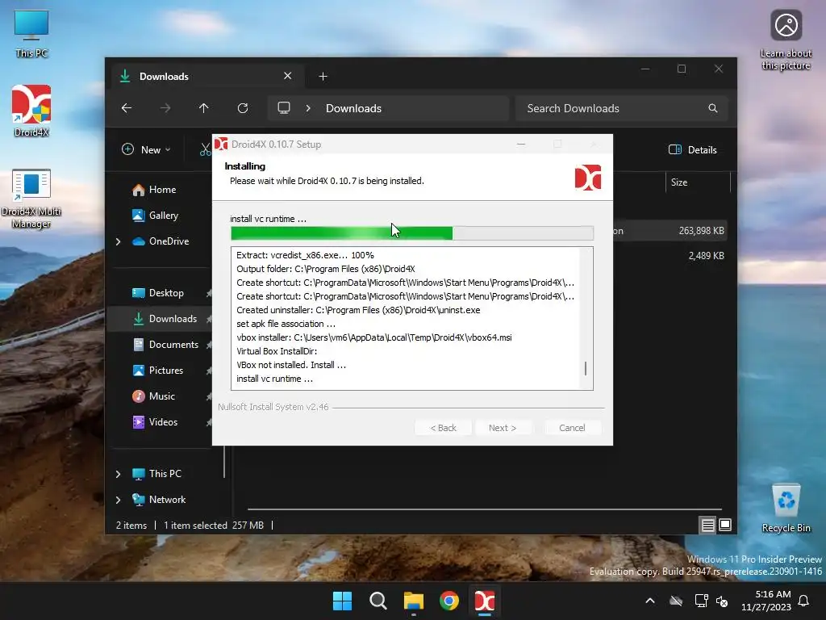Open the New dropdown in Explorer
Viewport: 826px width, 620px height.
point(147,149)
